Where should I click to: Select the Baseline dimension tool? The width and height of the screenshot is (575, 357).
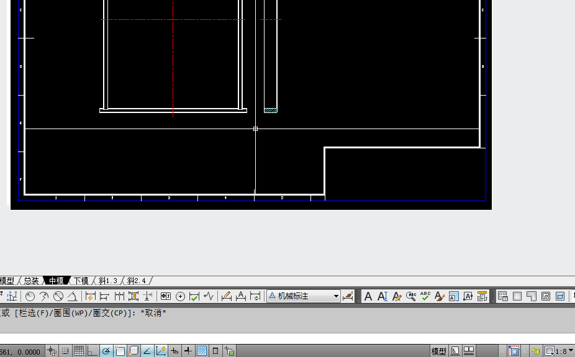point(104,297)
